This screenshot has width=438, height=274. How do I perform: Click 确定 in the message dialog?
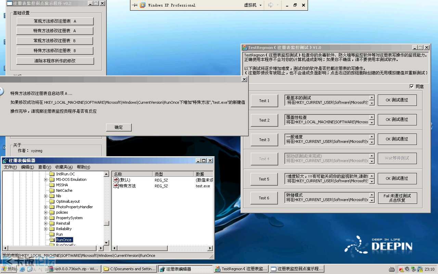tap(118, 127)
